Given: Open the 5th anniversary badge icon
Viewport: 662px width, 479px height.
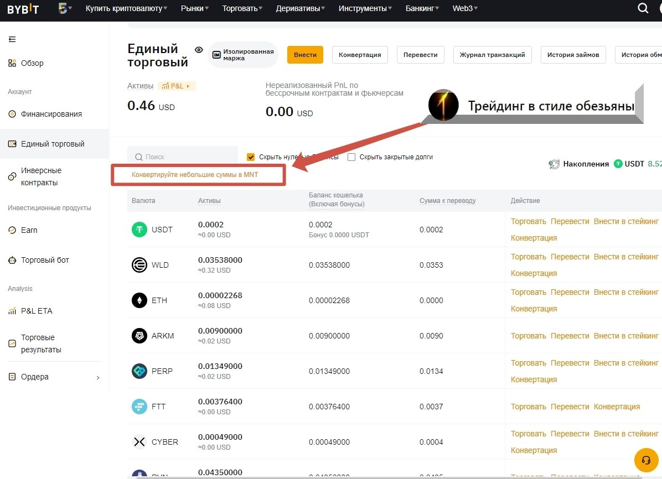Looking at the screenshot, I should [x=63, y=8].
